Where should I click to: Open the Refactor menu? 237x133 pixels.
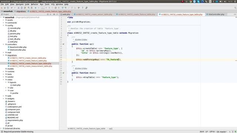click(34, 4)
